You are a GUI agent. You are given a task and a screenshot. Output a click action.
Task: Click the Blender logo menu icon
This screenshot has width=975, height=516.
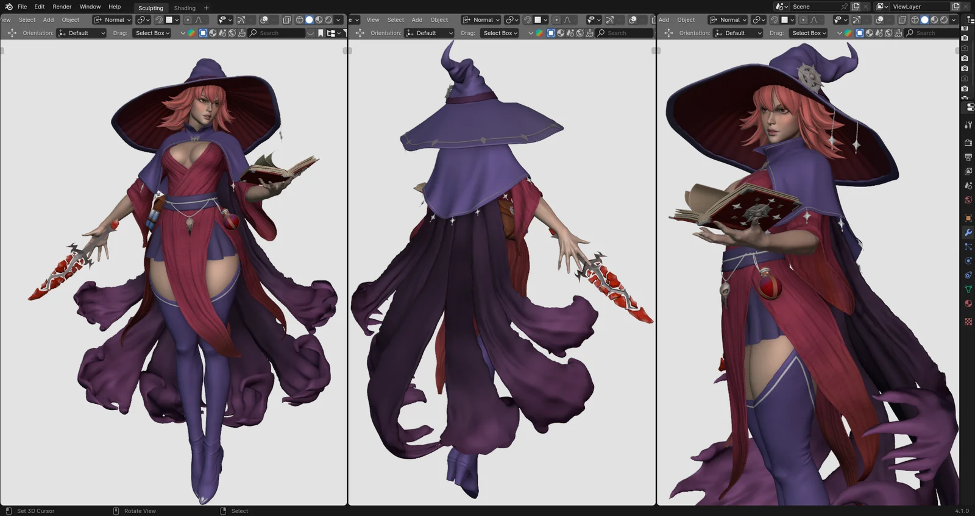9,7
